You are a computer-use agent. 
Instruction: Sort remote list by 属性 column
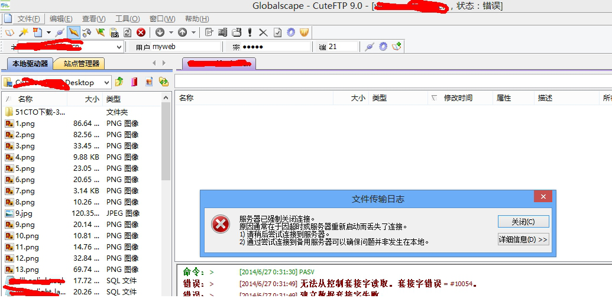[x=513, y=98]
